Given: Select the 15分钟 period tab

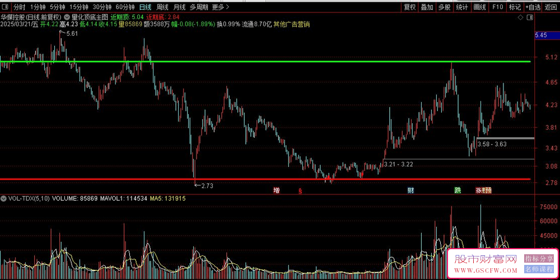Looking at the screenshot, I should 78,7.
